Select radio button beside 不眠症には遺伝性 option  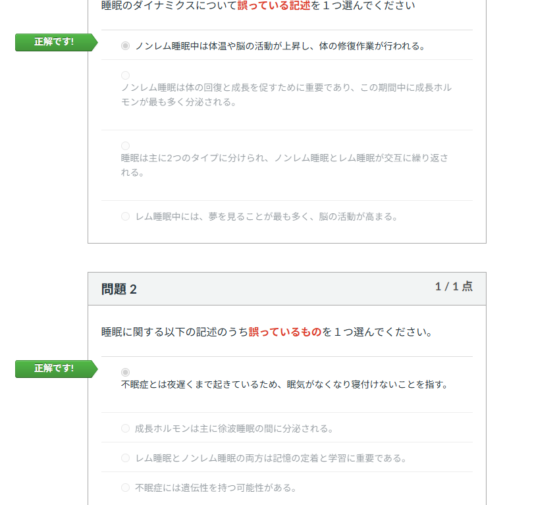click(125, 487)
